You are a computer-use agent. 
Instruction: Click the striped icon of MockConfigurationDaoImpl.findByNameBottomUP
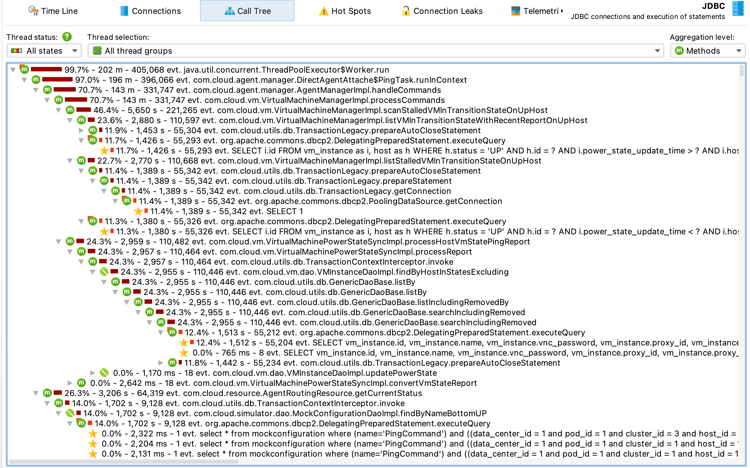70,413
